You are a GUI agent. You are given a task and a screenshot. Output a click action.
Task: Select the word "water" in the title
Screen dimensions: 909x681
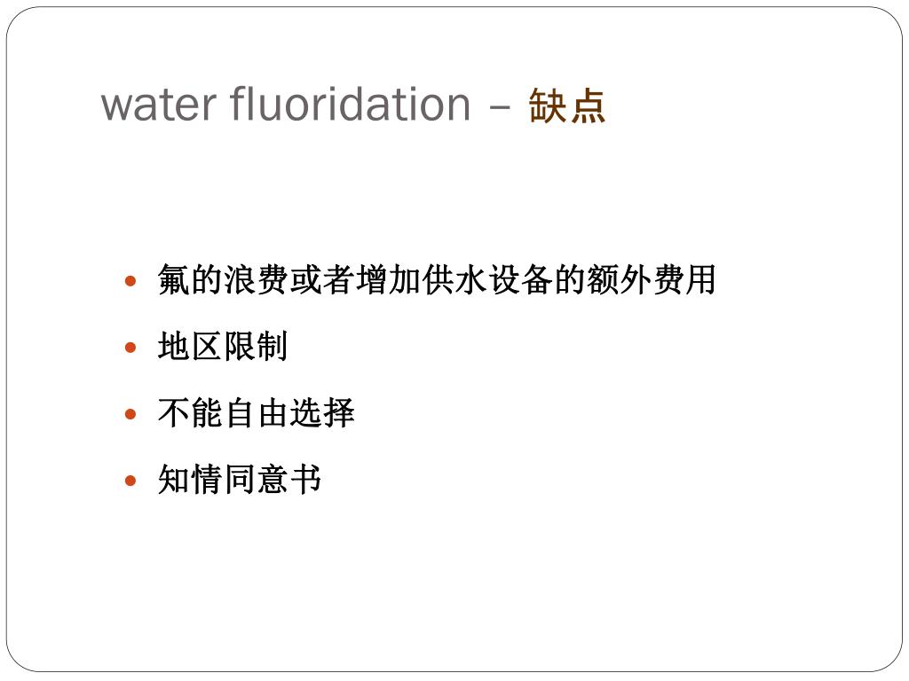click(160, 107)
